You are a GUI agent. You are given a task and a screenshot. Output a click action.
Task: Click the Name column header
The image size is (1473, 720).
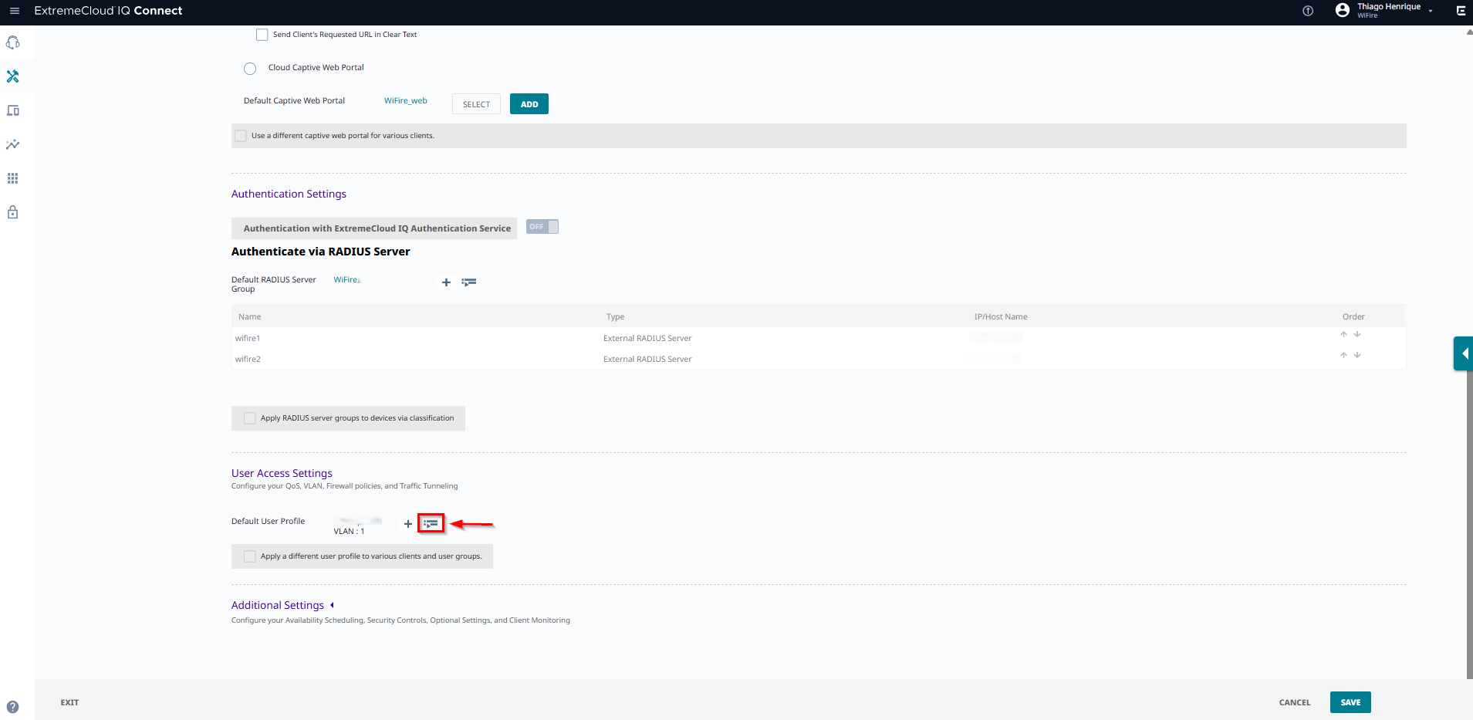250,317
